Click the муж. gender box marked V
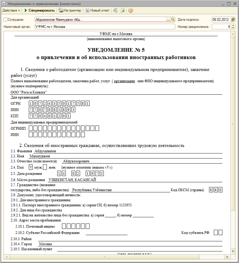Image resolution: width=239 pixels, height=263 pixels. coord(31,167)
